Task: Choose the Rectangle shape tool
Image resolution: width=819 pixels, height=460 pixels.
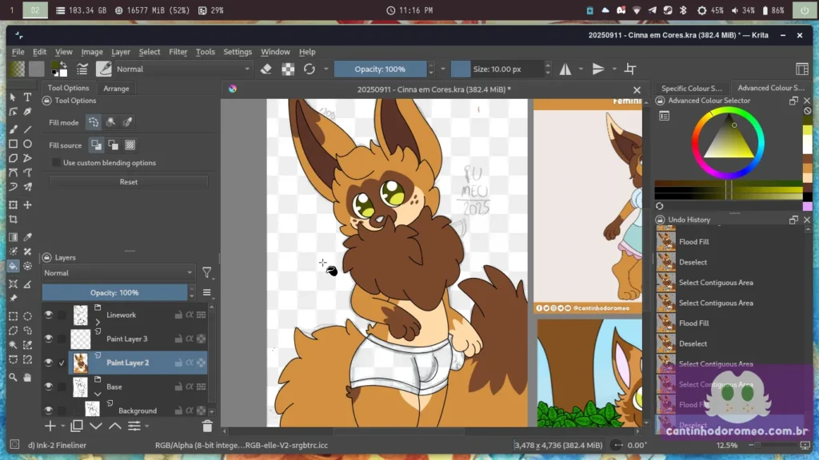Action: (13, 144)
